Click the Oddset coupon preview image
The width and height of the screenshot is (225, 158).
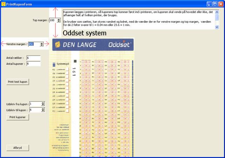click(92, 98)
